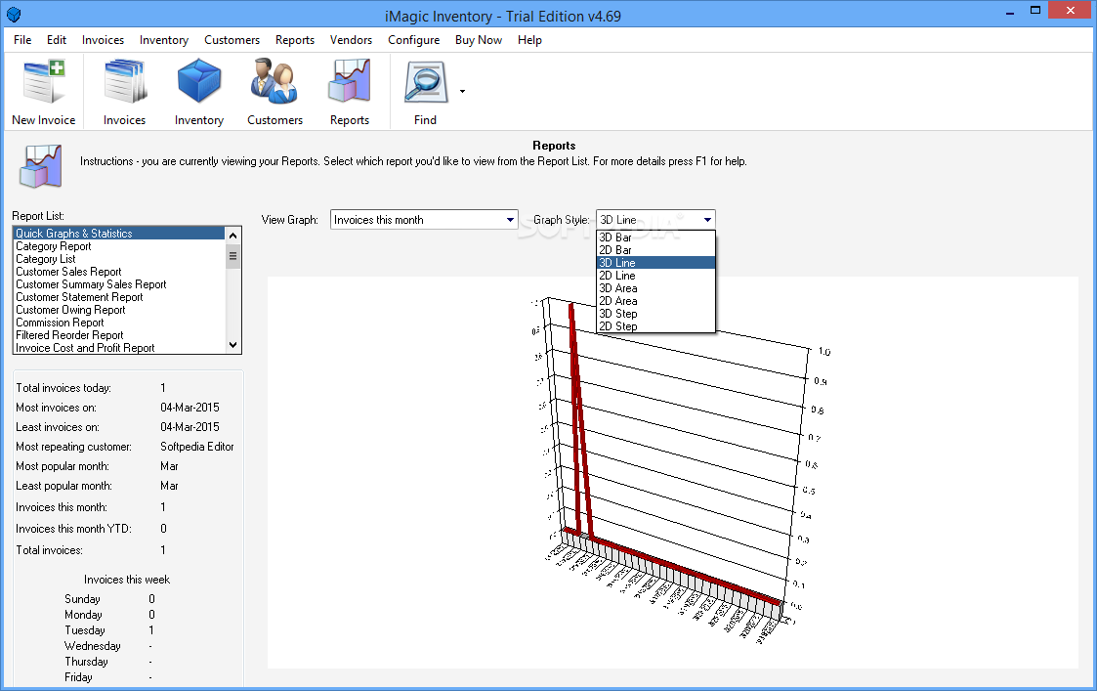
Task: Click Report List scroll down arrow
Action: [x=232, y=344]
